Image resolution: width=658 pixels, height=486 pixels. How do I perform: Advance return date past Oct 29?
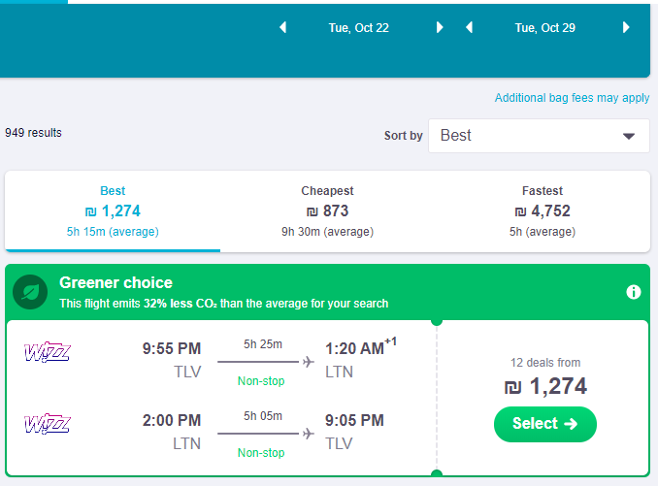click(626, 28)
